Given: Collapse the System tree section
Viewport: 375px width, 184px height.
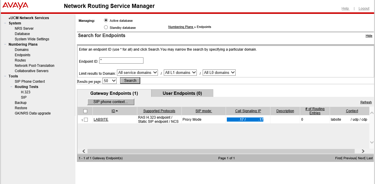Looking at the screenshot, I should point(5,23).
